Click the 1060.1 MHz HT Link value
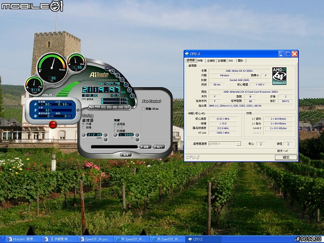The image size is (324, 243). (223, 133)
